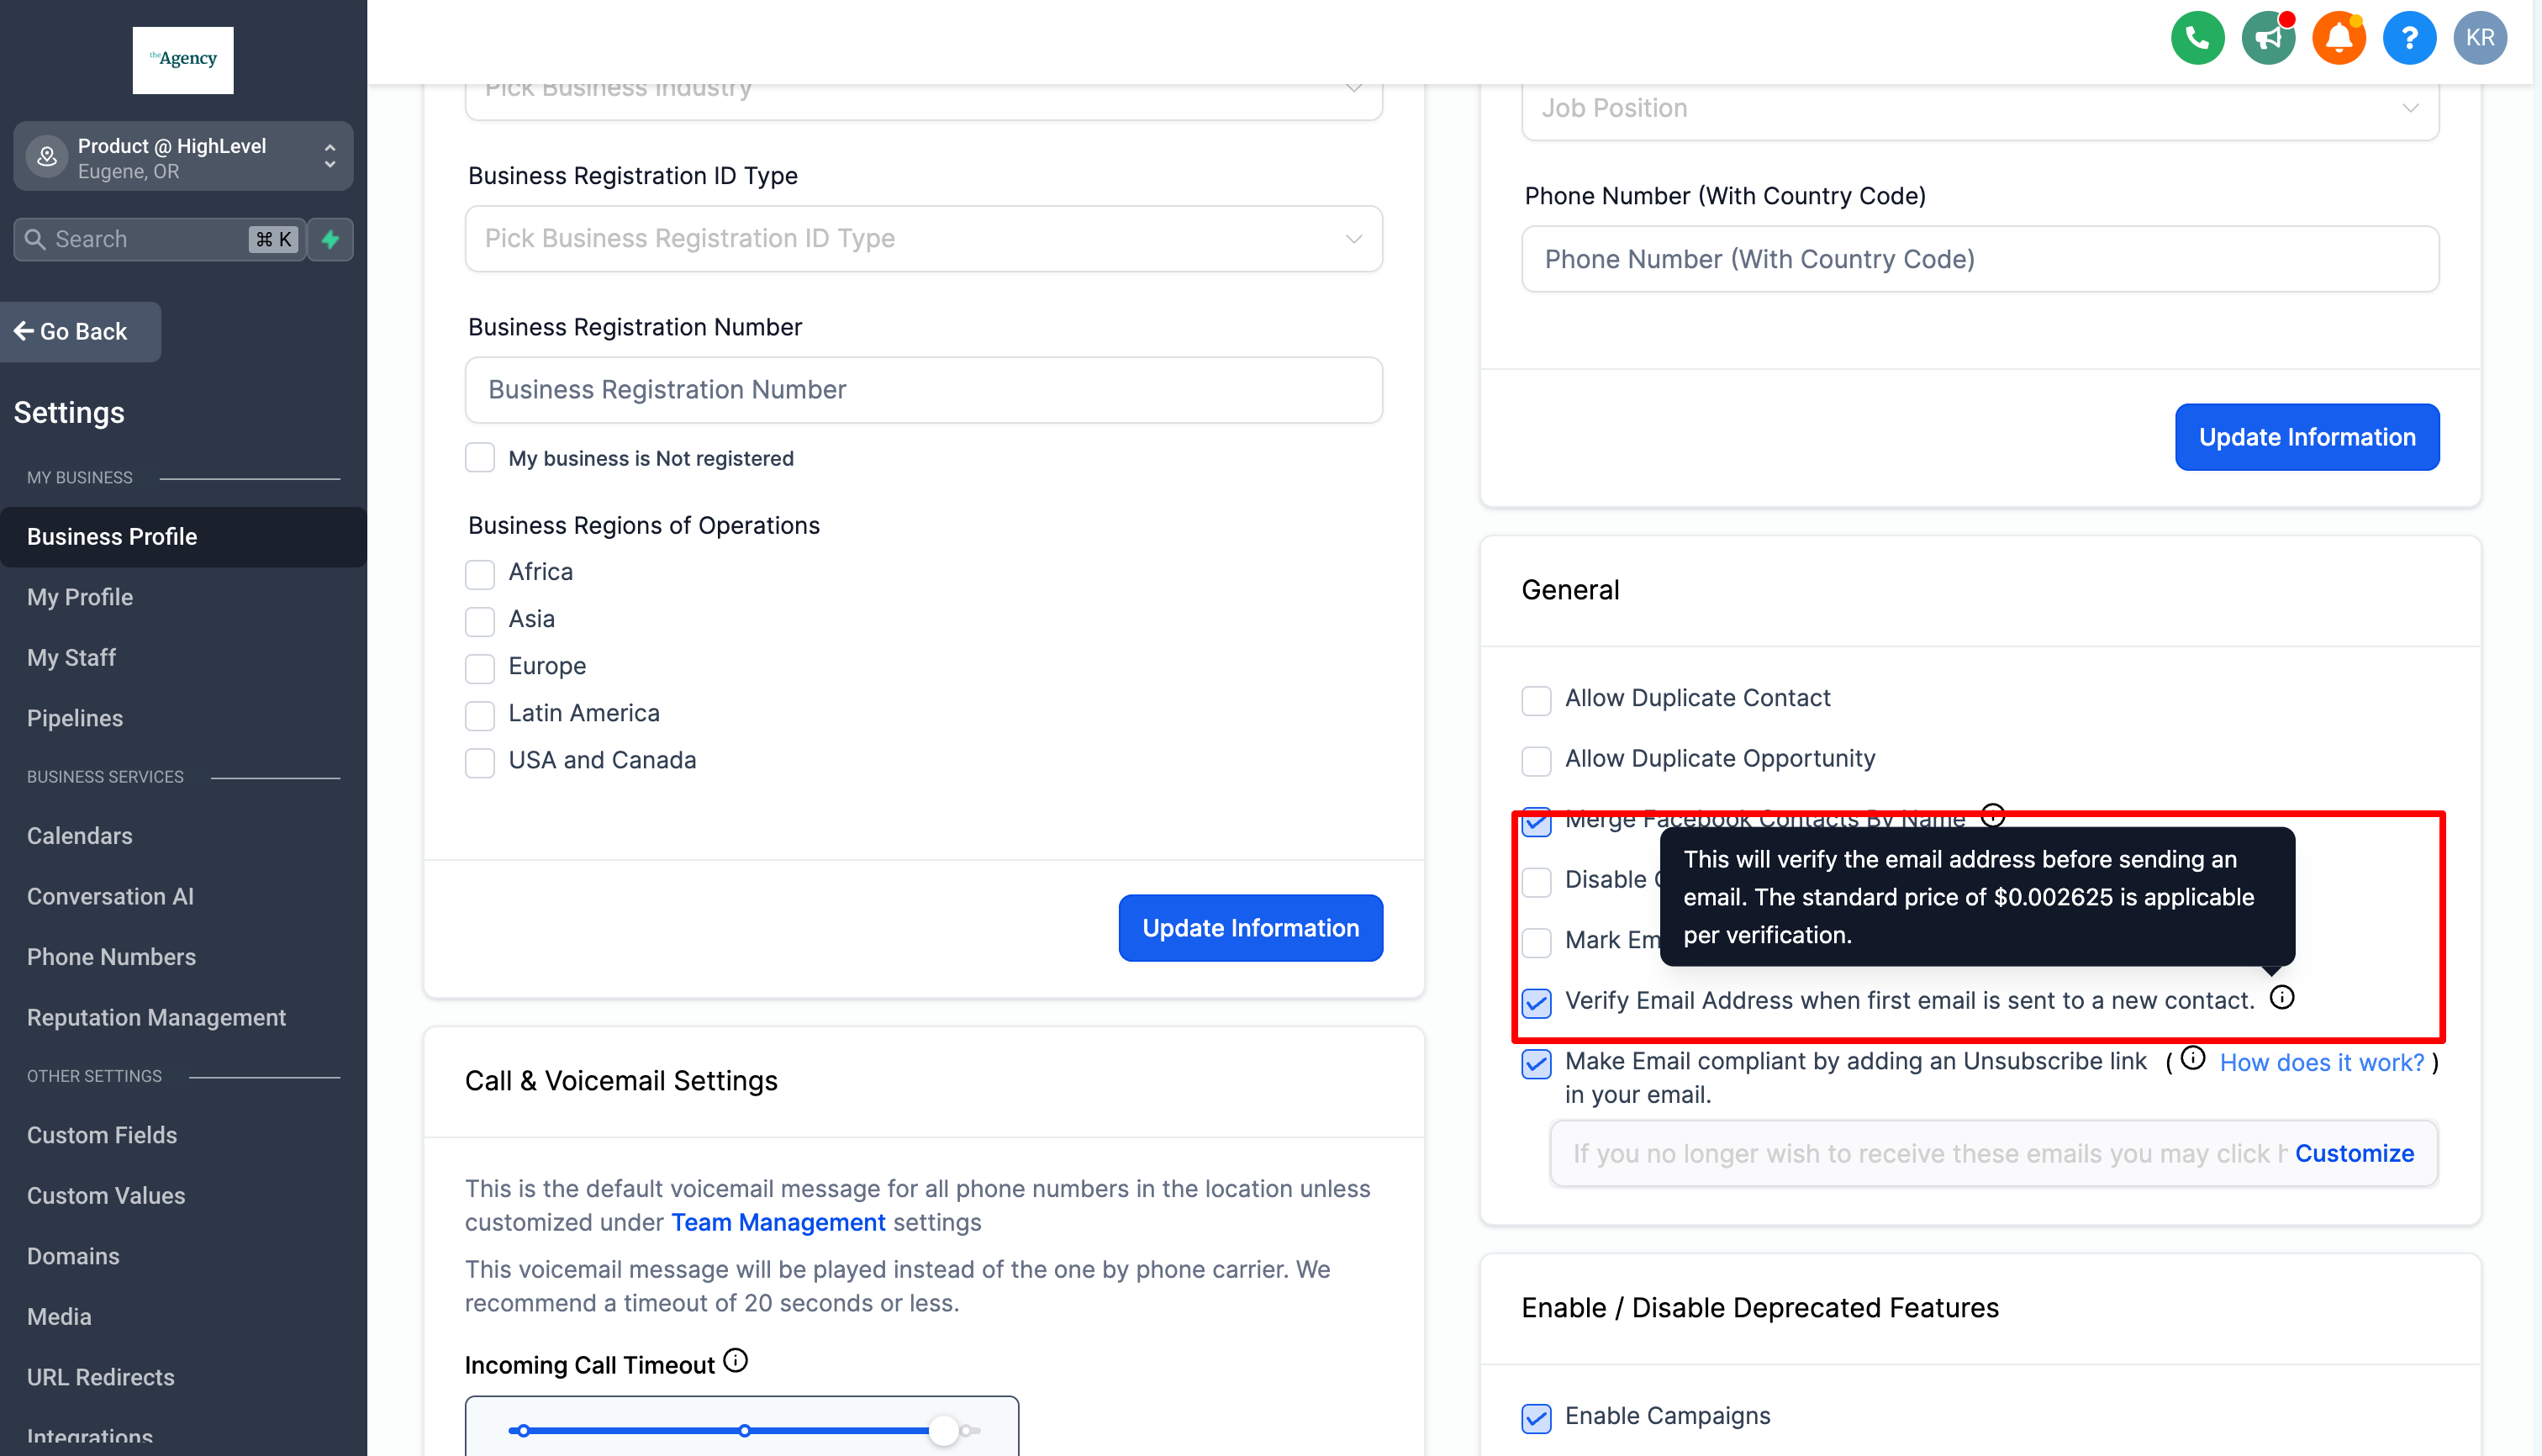Click the Business Registration Number field
2542x1456 pixels.
coord(923,389)
